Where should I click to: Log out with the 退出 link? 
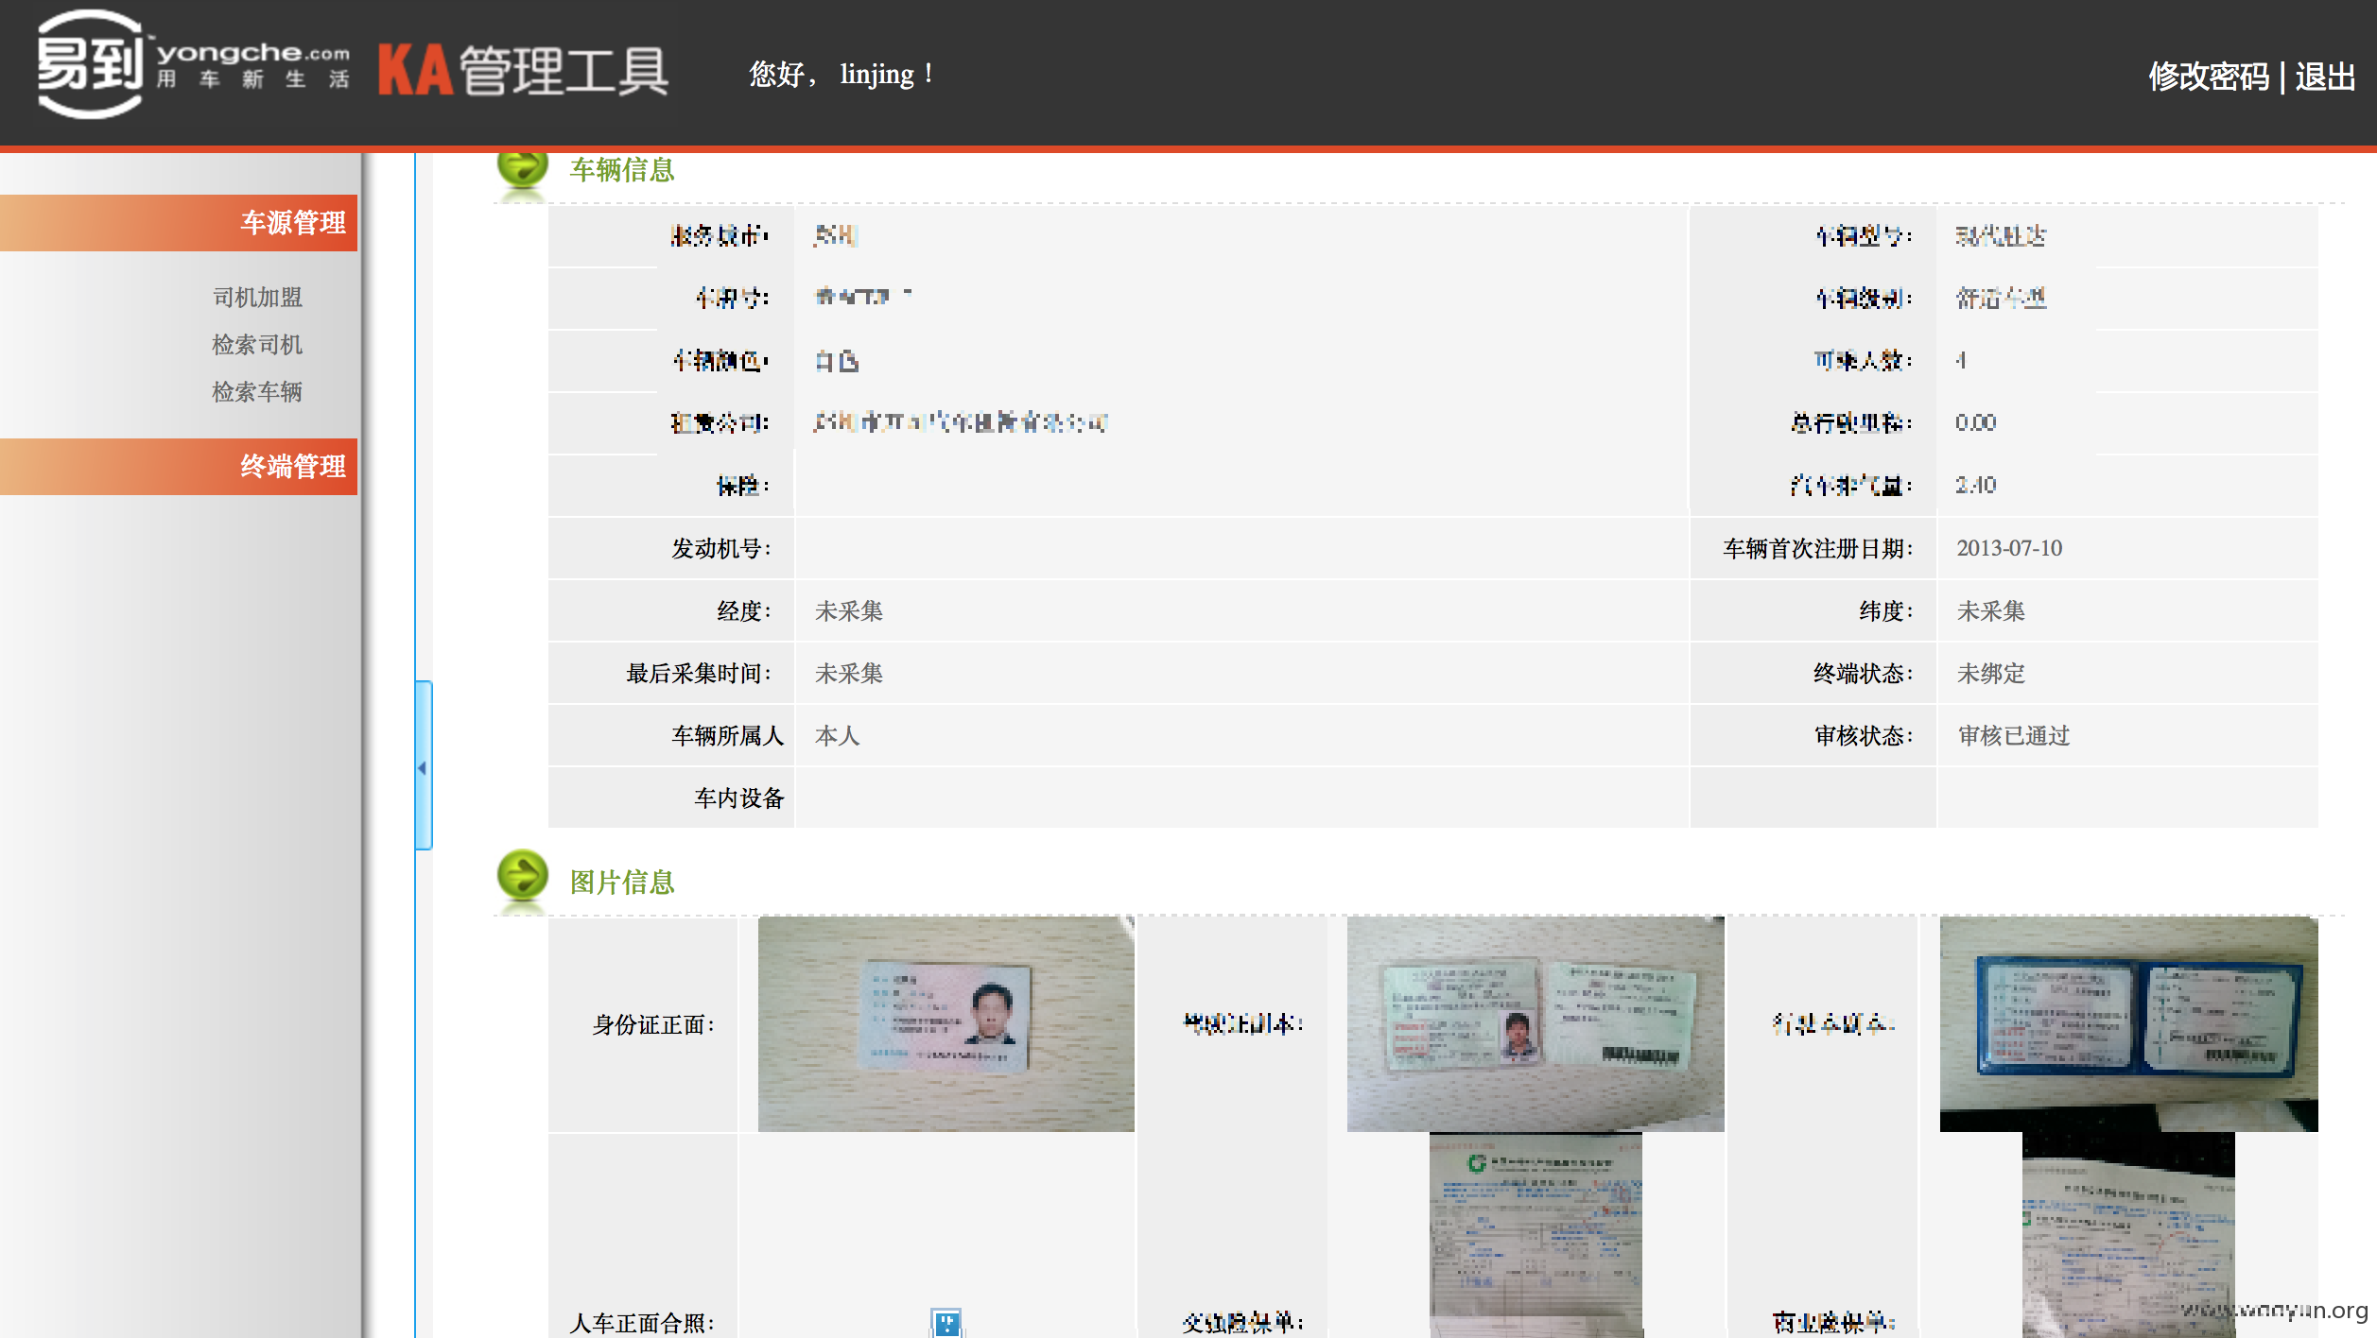[x=2325, y=76]
